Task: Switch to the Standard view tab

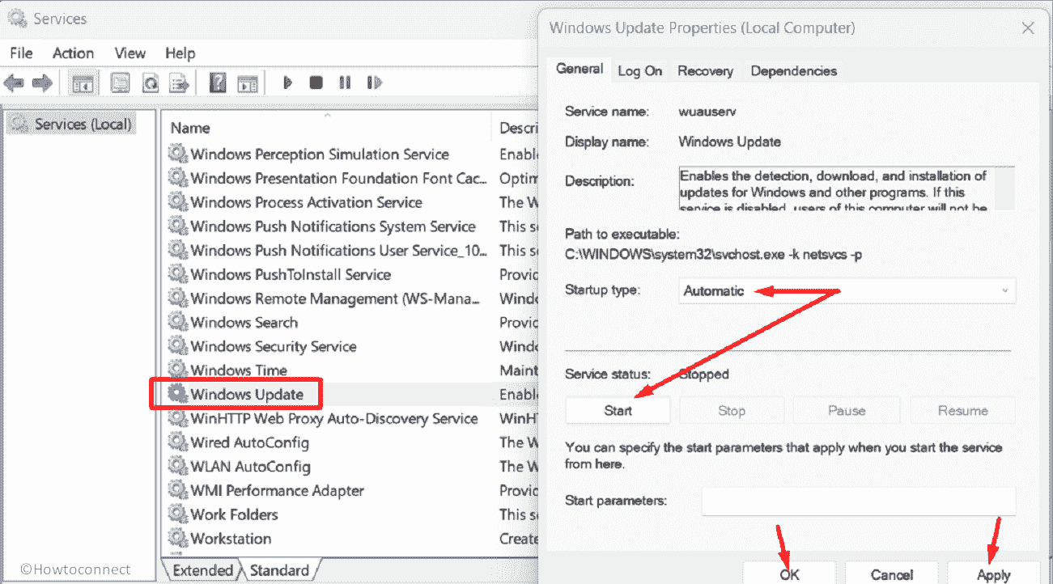Action: tap(278, 570)
